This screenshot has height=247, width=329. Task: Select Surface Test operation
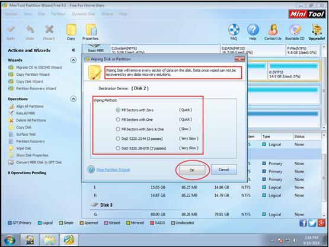click(x=23, y=134)
